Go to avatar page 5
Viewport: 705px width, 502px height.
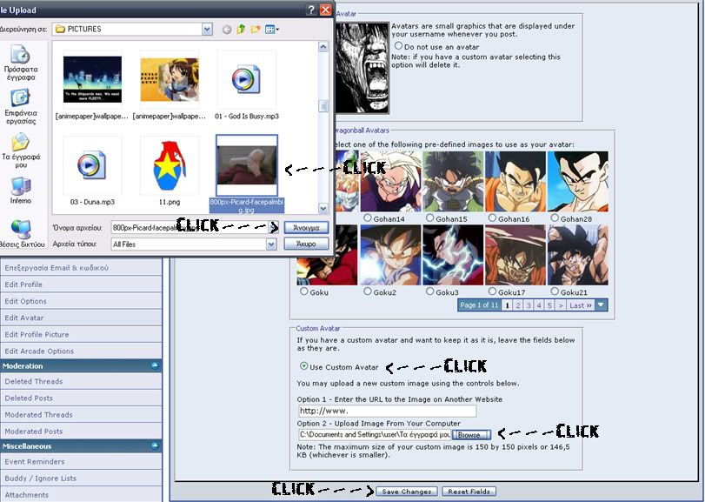[x=549, y=305]
